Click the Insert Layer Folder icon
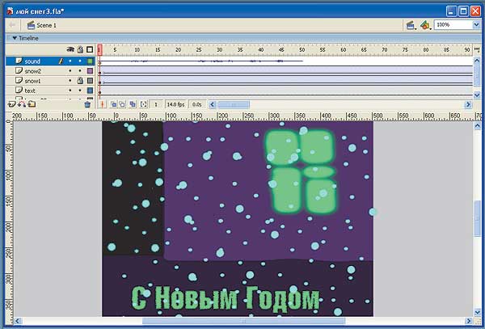Viewport: 485px width, 329px height. click(32, 104)
